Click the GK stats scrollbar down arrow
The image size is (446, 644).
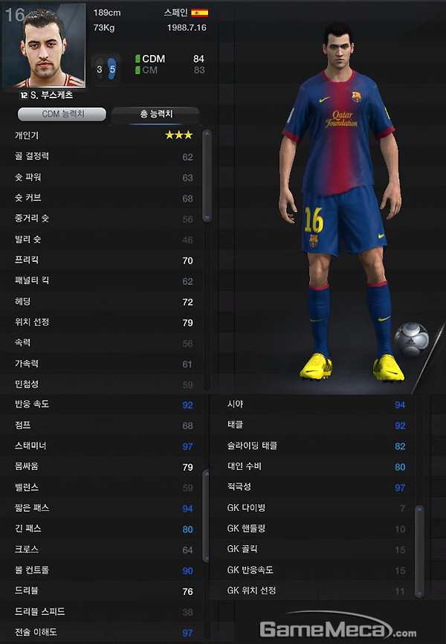(x=419, y=593)
